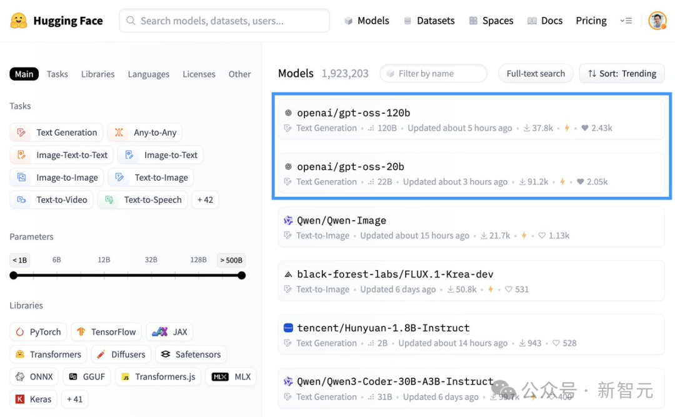Click the PyTorch flame icon
675x417 pixels.
[20, 332]
